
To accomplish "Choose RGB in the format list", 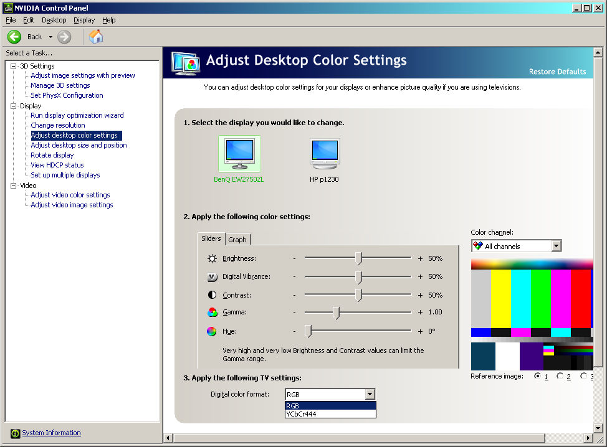I will (x=330, y=406).
